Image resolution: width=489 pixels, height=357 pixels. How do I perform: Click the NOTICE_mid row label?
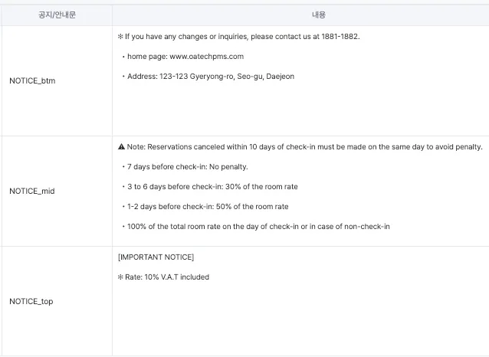[32, 192]
